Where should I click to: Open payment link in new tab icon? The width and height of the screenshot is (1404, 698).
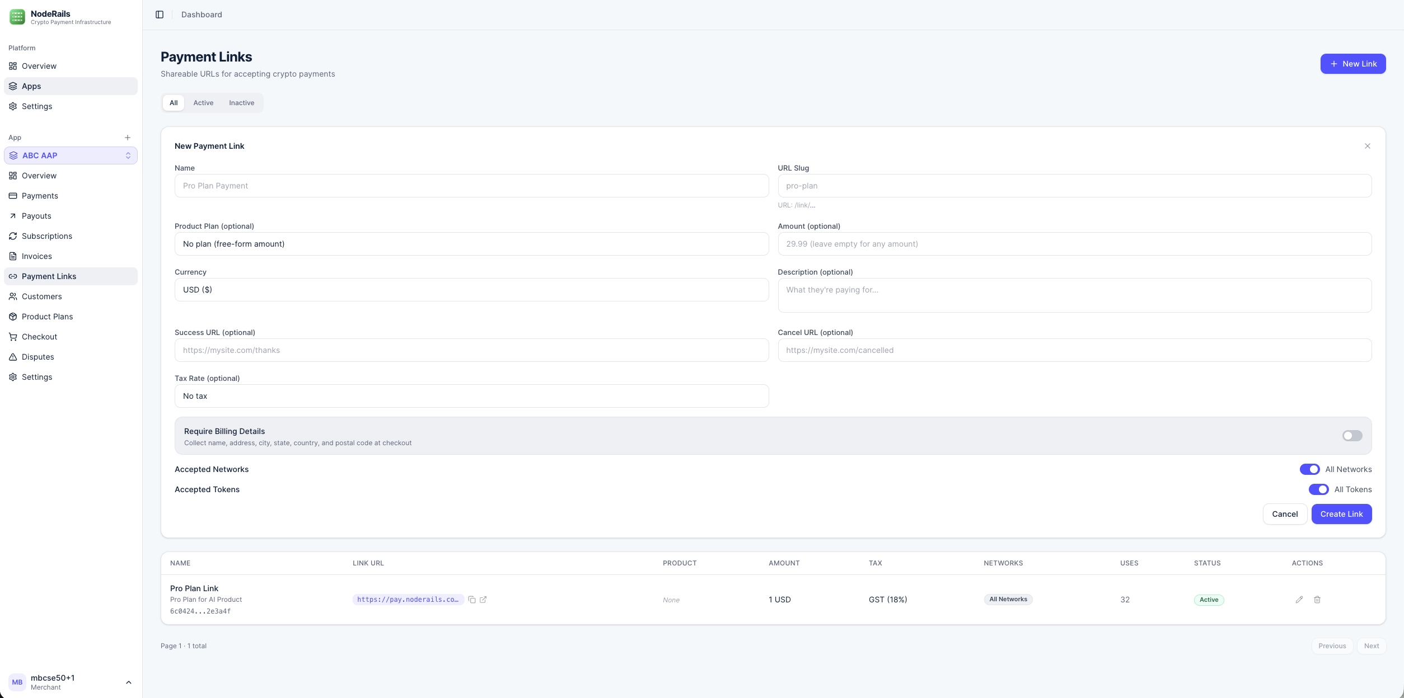[483, 600]
